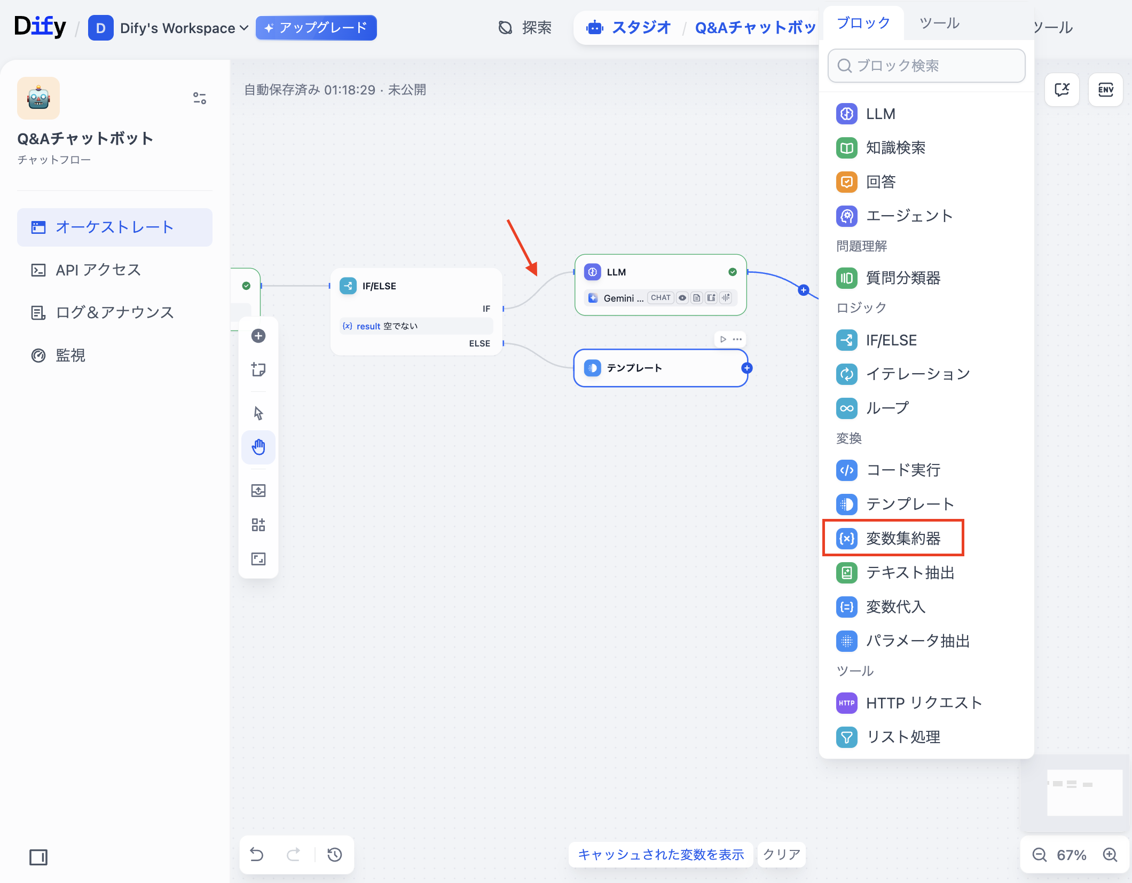Click キャッシュされた変数を表示 link
Viewport: 1132px width, 883px height.
click(x=661, y=855)
